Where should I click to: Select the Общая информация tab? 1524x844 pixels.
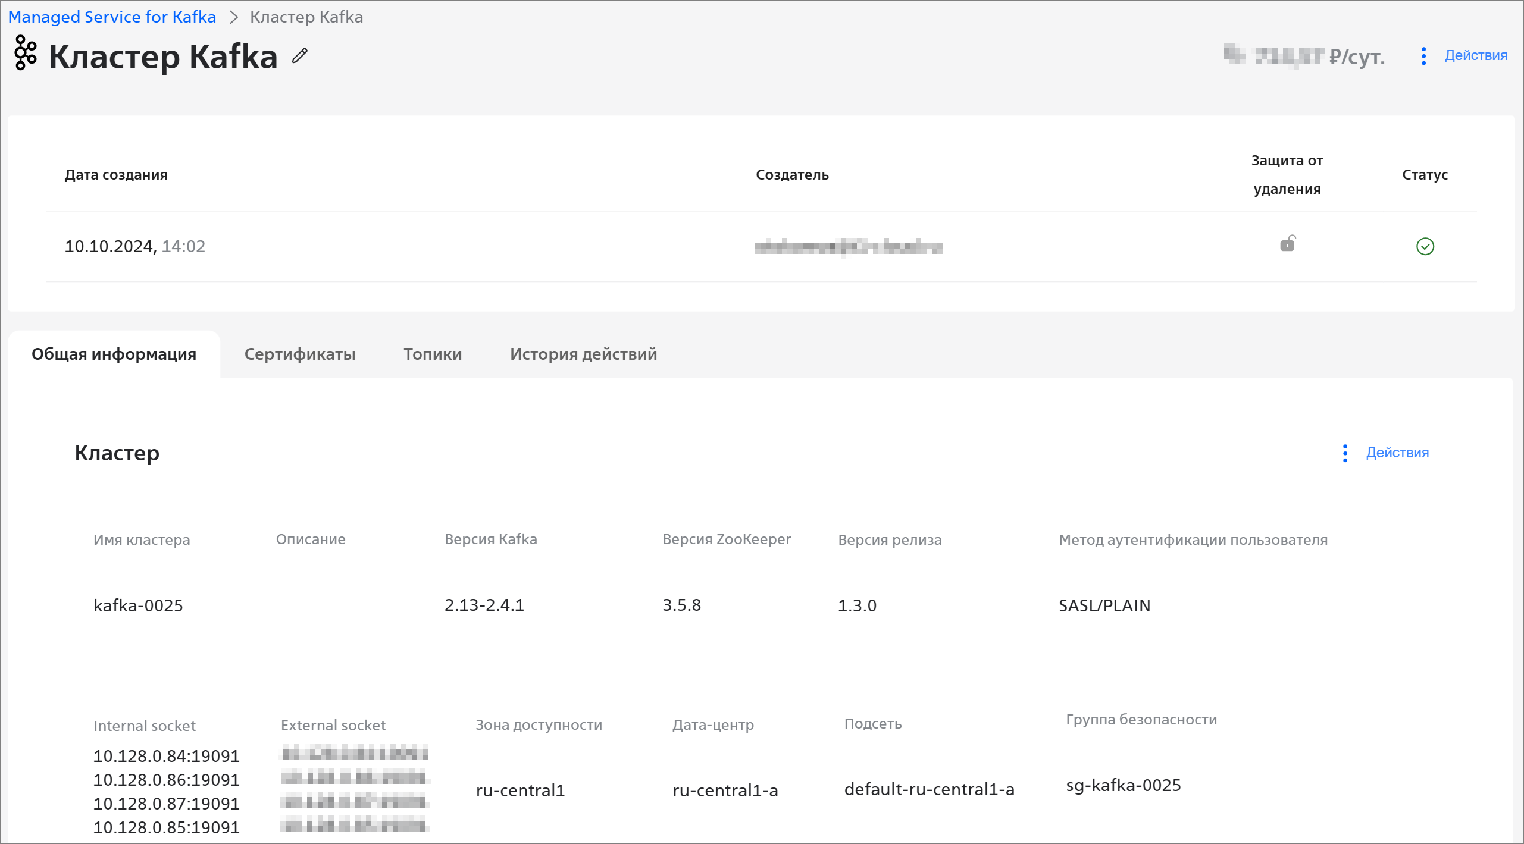click(x=114, y=354)
